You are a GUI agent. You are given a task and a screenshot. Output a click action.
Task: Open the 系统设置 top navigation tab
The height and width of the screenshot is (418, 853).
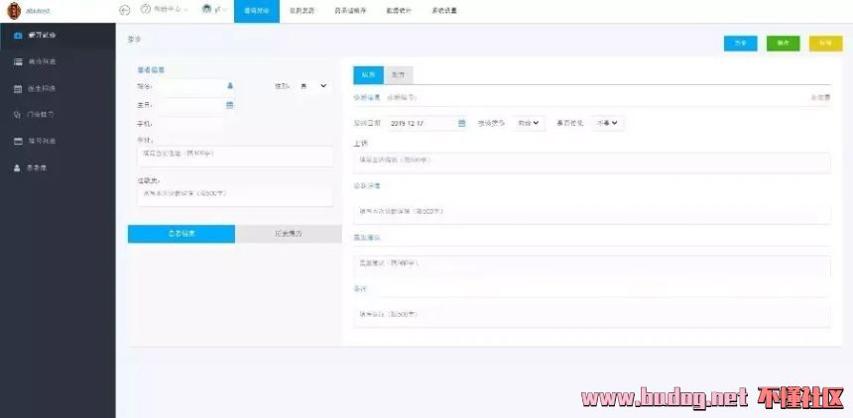click(x=444, y=12)
